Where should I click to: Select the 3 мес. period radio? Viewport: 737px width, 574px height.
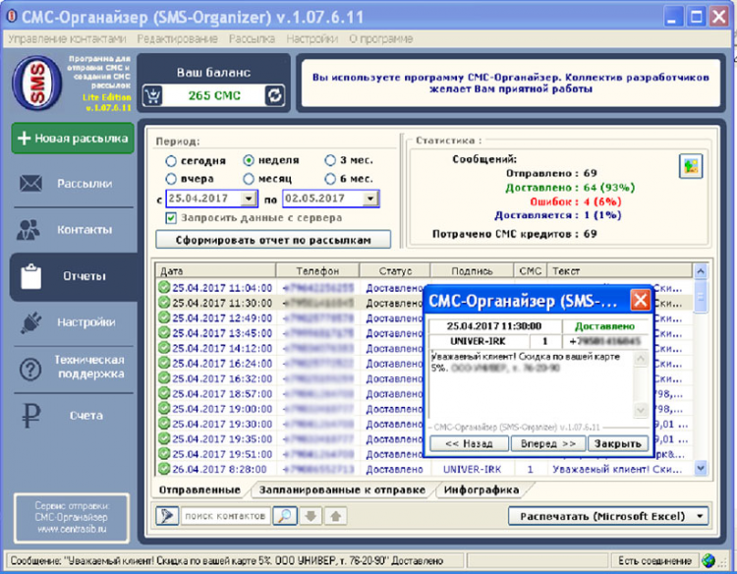pyautogui.click(x=330, y=161)
